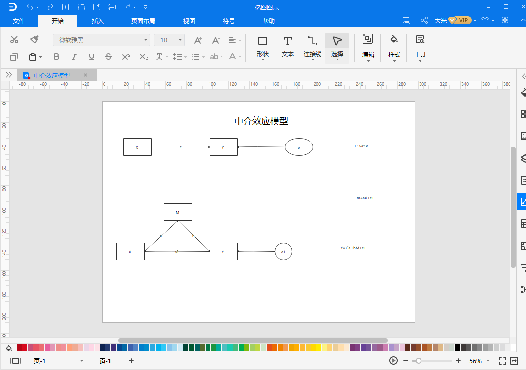The height and width of the screenshot is (370, 526).
Task: Save document with floppy disk icon
Action: (97, 7)
